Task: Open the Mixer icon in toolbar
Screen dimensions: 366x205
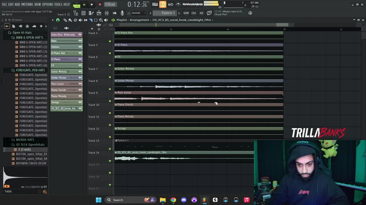Action: click(x=107, y=13)
